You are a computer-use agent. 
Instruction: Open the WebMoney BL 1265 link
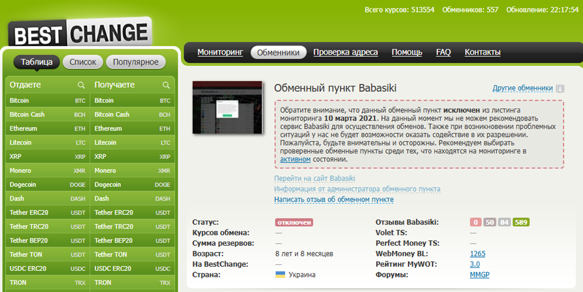(x=477, y=254)
